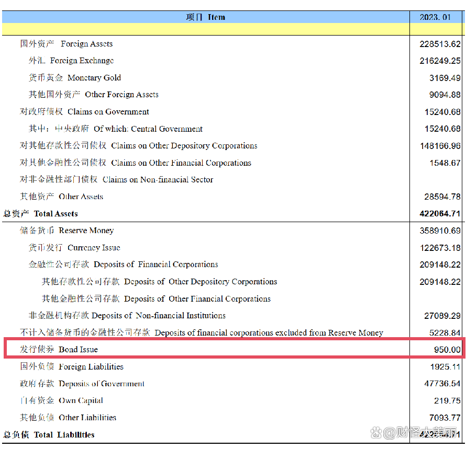Click the Reserve Money row label

point(66,231)
